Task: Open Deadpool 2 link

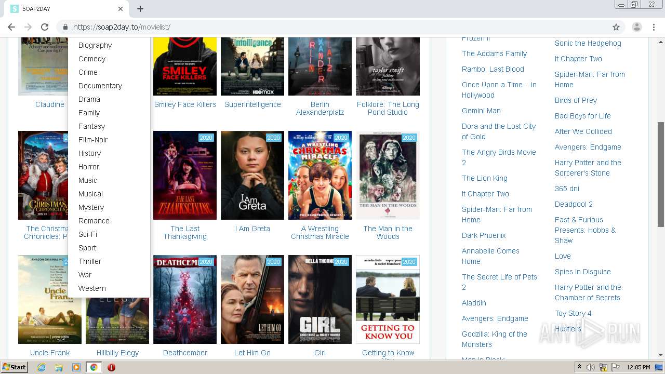Action: (574, 204)
